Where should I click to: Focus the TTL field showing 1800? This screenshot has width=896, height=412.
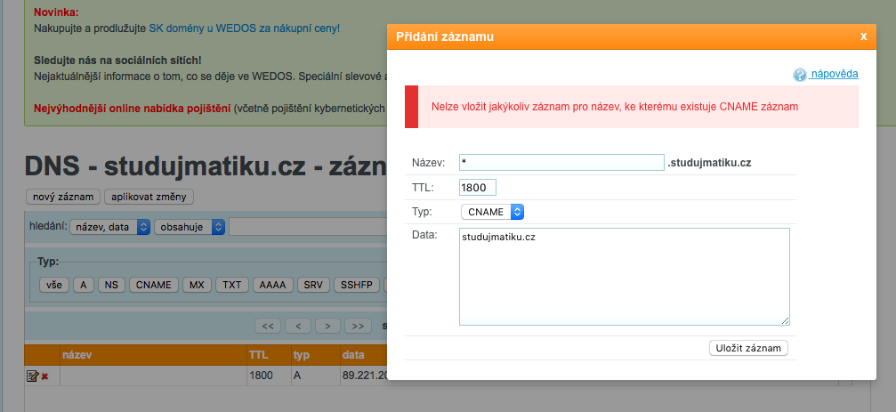click(x=478, y=188)
